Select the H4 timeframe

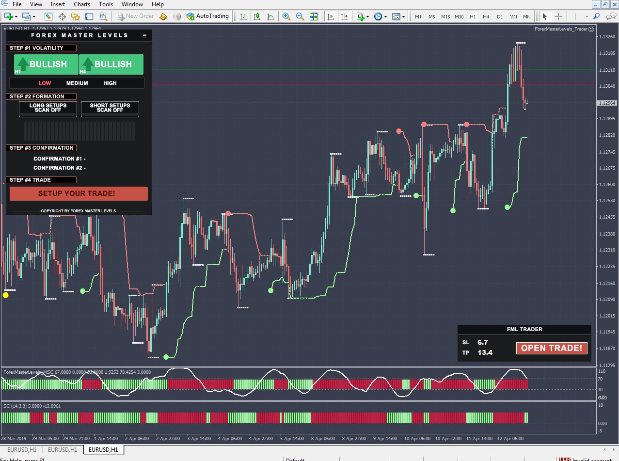click(486, 16)
